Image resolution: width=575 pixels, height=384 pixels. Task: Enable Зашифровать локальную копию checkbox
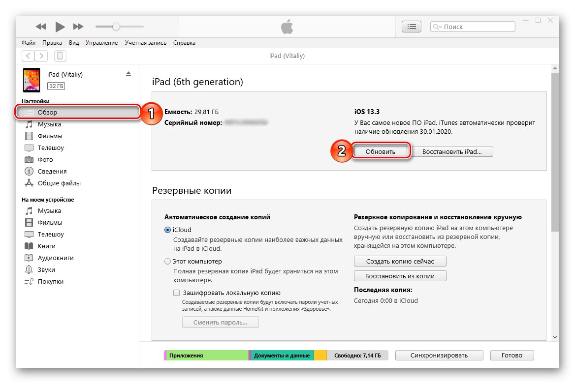coord(177,293)
